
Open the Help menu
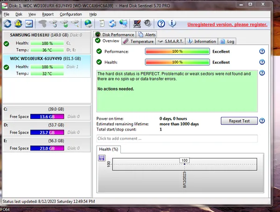coord(93,14)
